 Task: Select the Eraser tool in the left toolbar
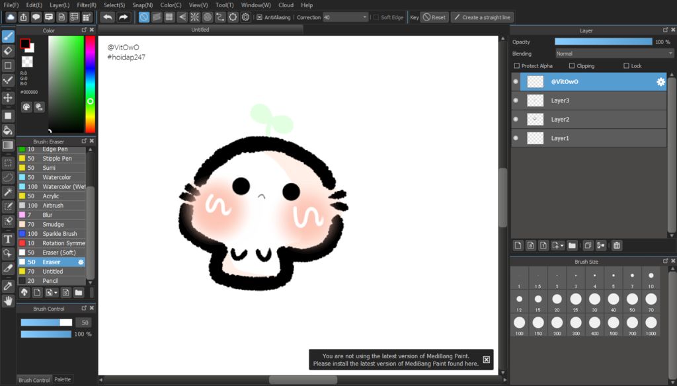point(8,51)
